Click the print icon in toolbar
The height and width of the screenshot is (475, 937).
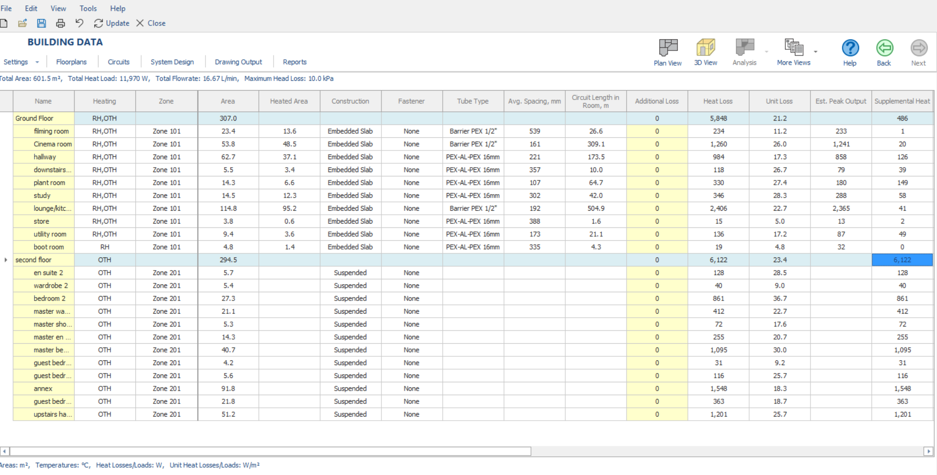coord(60,23)
